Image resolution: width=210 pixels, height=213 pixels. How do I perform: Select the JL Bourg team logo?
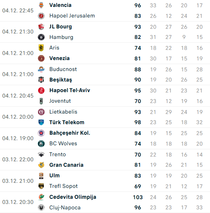[41, 27]
